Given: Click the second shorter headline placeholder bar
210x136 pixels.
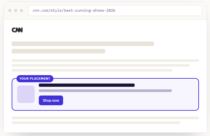Looking at the screenshot, I should [x=58, y=51].
